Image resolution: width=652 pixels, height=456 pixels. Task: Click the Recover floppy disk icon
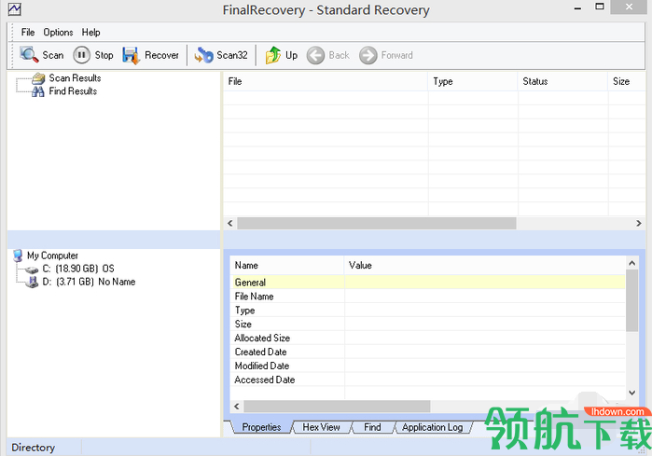pyautogui.click(x=132, y=55)
